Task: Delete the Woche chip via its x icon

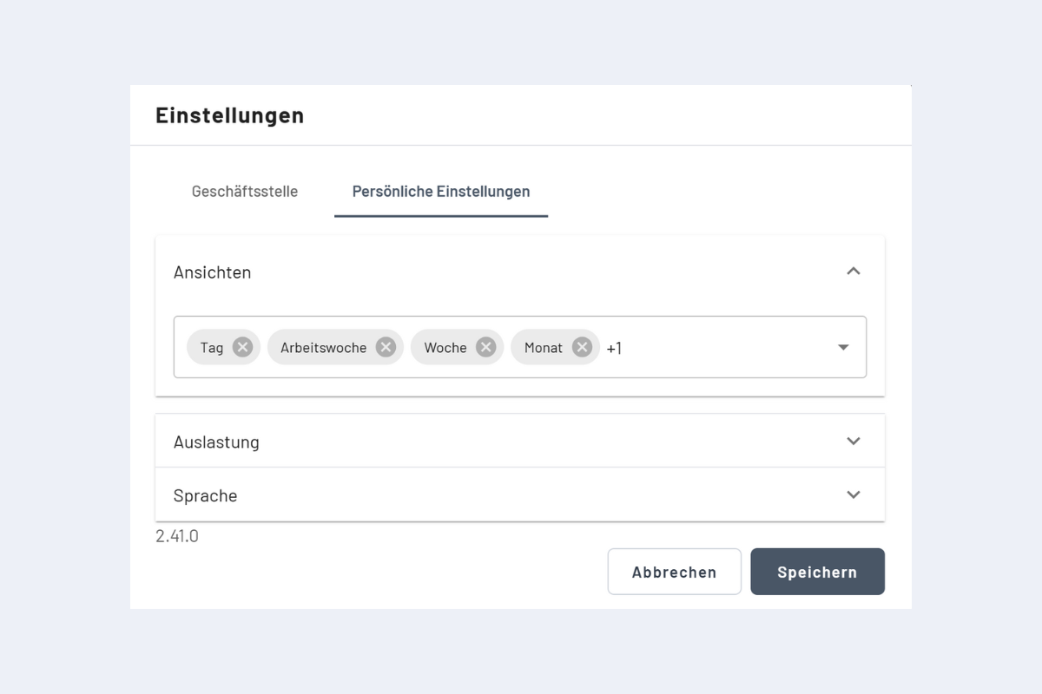Action: coord(485,347)
